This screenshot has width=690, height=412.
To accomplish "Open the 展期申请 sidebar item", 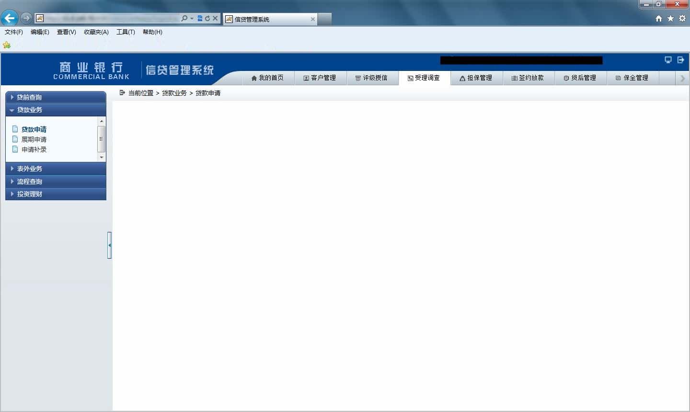I will coord(34,139).
